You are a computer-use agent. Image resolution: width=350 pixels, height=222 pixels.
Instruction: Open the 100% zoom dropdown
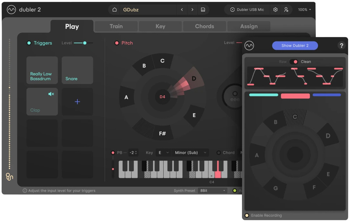pyautogui.click(x=304, y=10)
